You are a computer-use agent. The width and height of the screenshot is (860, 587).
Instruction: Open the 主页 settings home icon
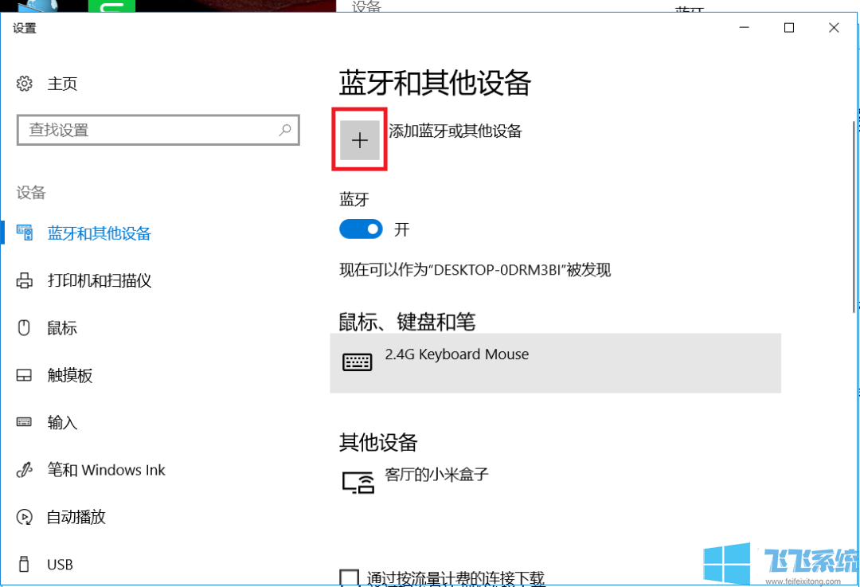tap(24, 83)
